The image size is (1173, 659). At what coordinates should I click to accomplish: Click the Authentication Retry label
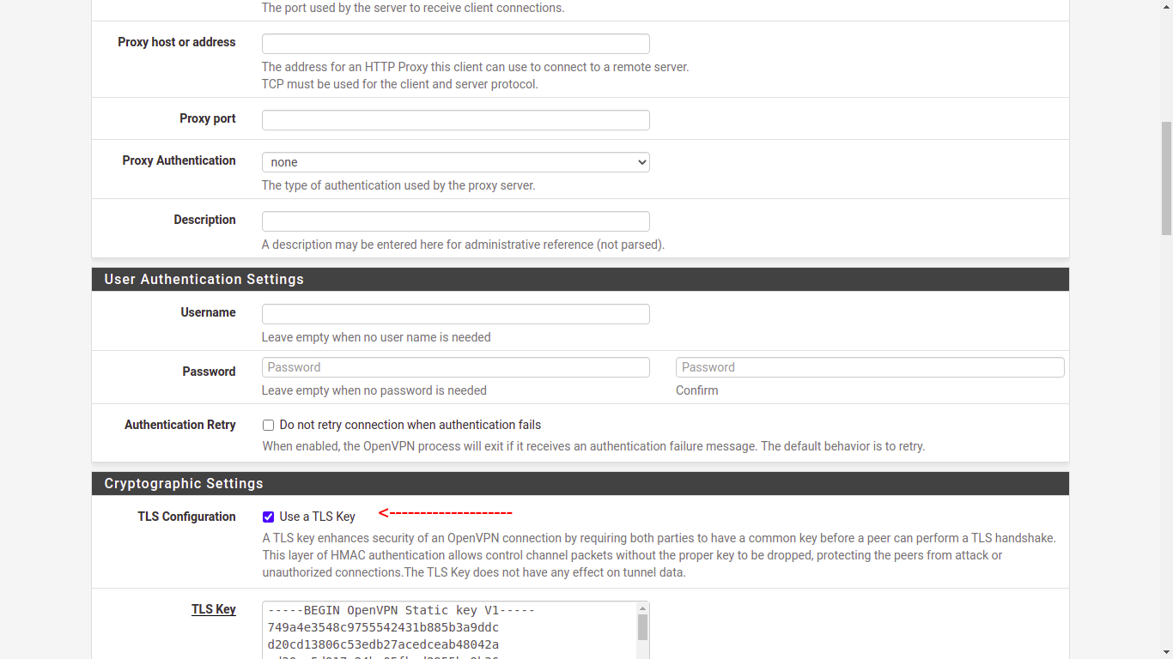tap(179, 425)
